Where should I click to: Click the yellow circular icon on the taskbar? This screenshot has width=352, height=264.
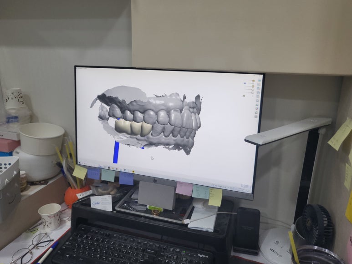[x=133, y=172]
